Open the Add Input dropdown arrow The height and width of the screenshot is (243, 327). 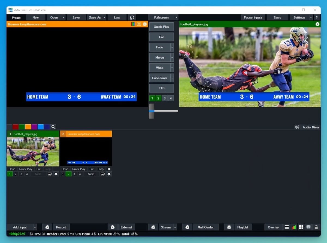click(x=35, y=227)
